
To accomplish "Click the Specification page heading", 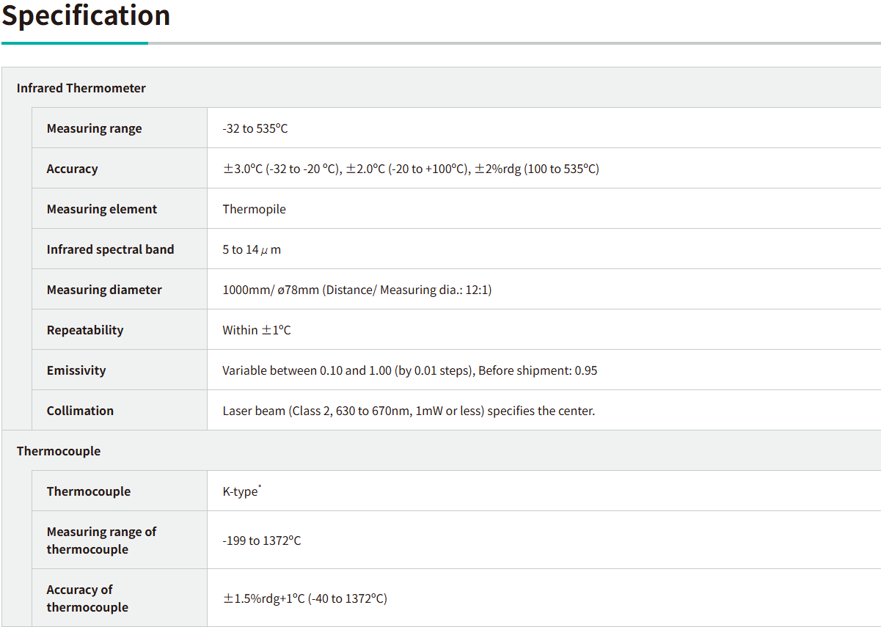I will (x=86, y=16).
